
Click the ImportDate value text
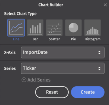click(35, 52)
